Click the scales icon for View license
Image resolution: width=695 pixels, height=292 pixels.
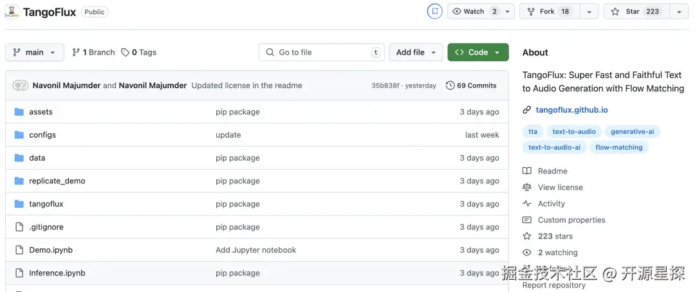click(527, 187)
